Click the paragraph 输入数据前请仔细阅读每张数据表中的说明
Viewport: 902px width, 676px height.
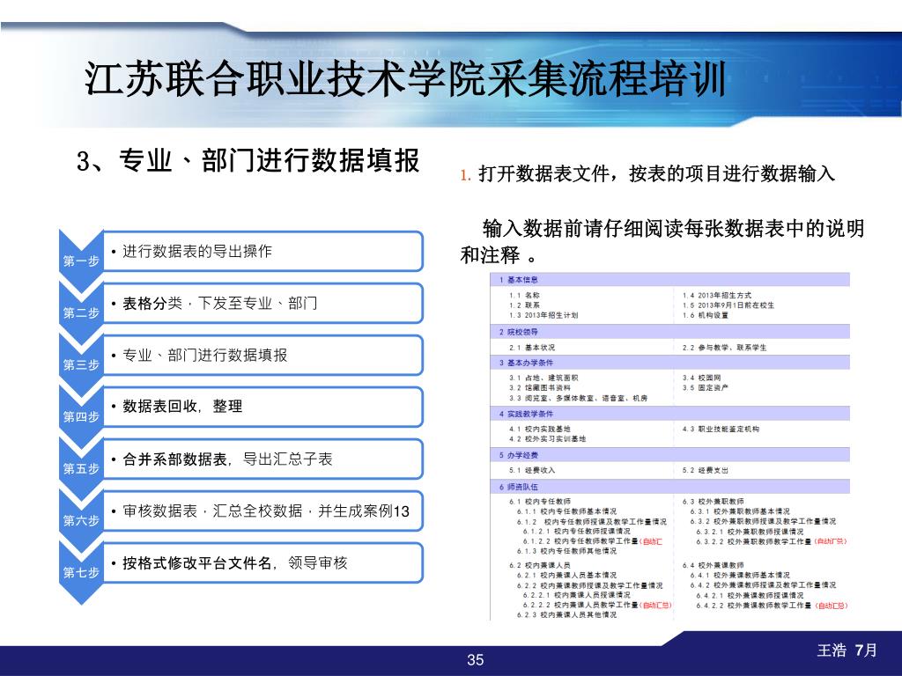click(x=662, y=241)
